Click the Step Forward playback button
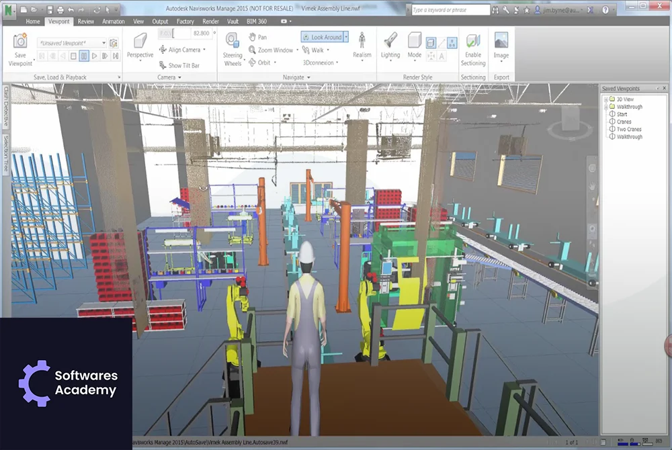 [105, 56]
